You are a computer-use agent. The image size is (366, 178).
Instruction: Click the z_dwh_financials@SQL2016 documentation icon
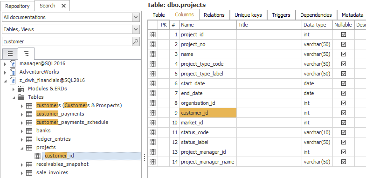click(x=13, y=80)
